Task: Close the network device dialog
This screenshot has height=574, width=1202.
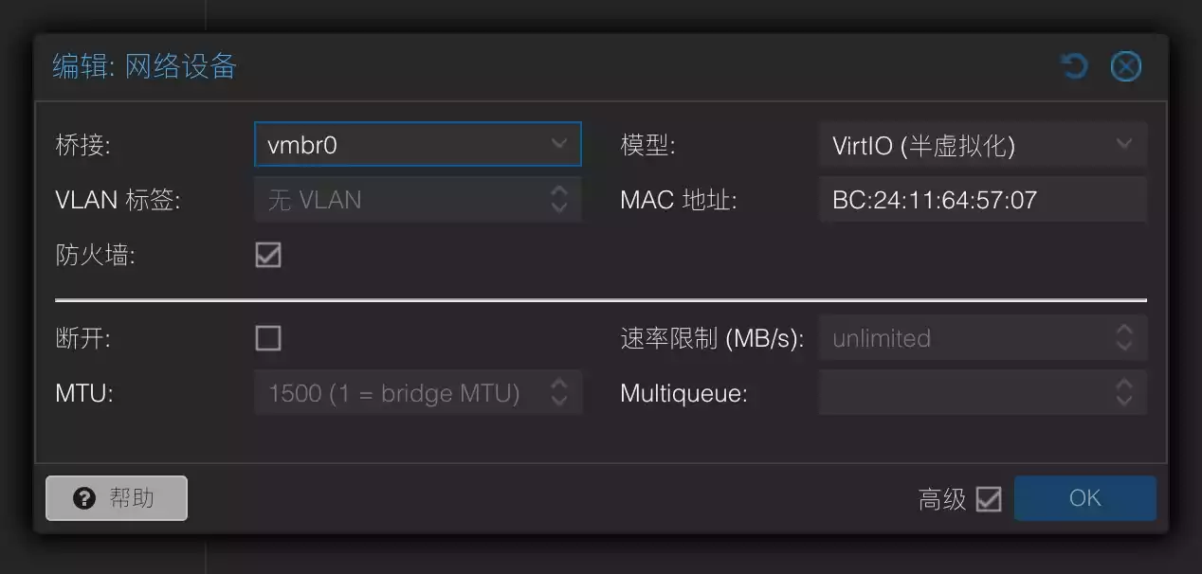Action: (1125, 67)
